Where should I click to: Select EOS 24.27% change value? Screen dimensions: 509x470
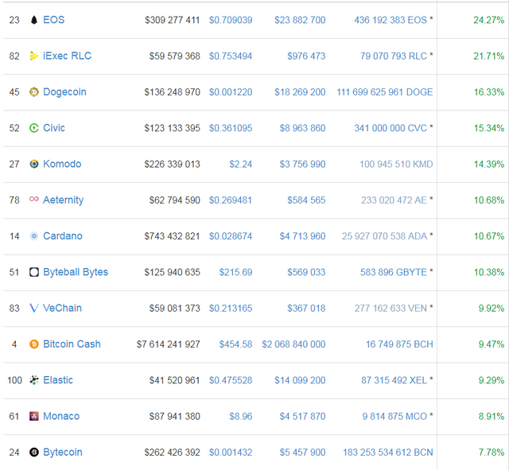click(x=488, y=20)
